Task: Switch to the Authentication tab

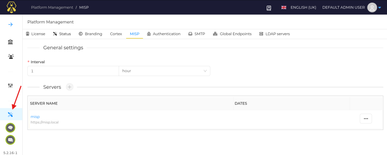Action: tap(164, 34)
